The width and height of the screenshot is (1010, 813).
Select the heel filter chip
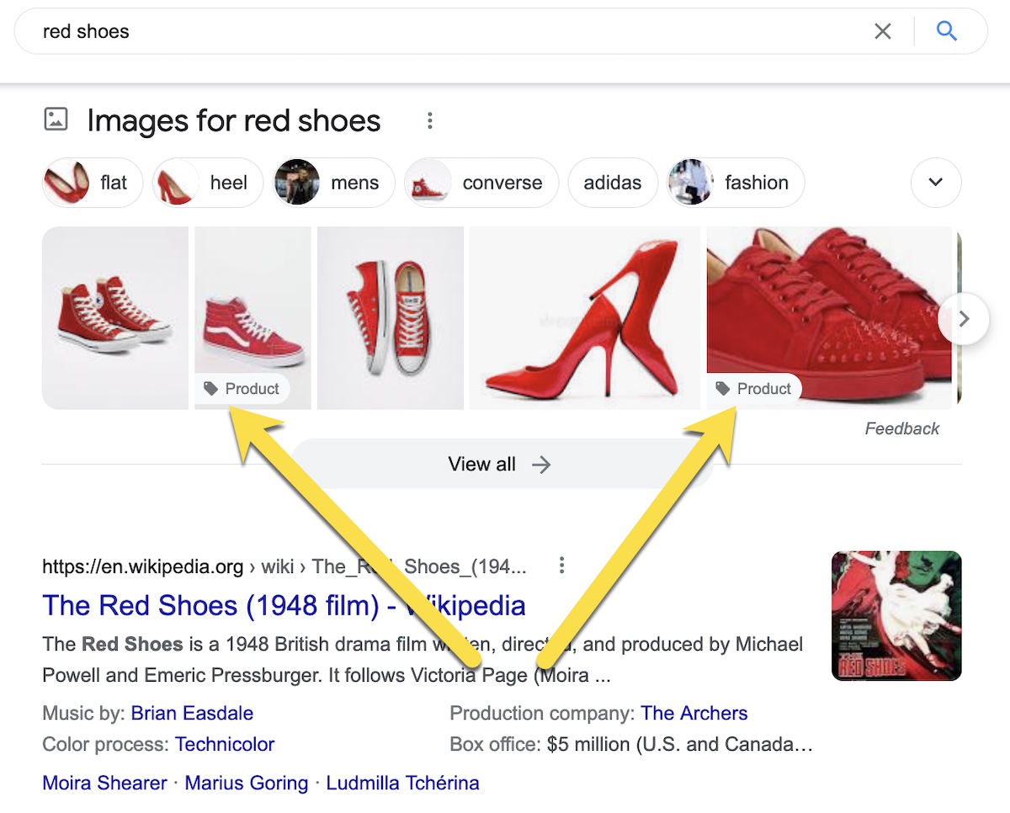coord(207,183)
